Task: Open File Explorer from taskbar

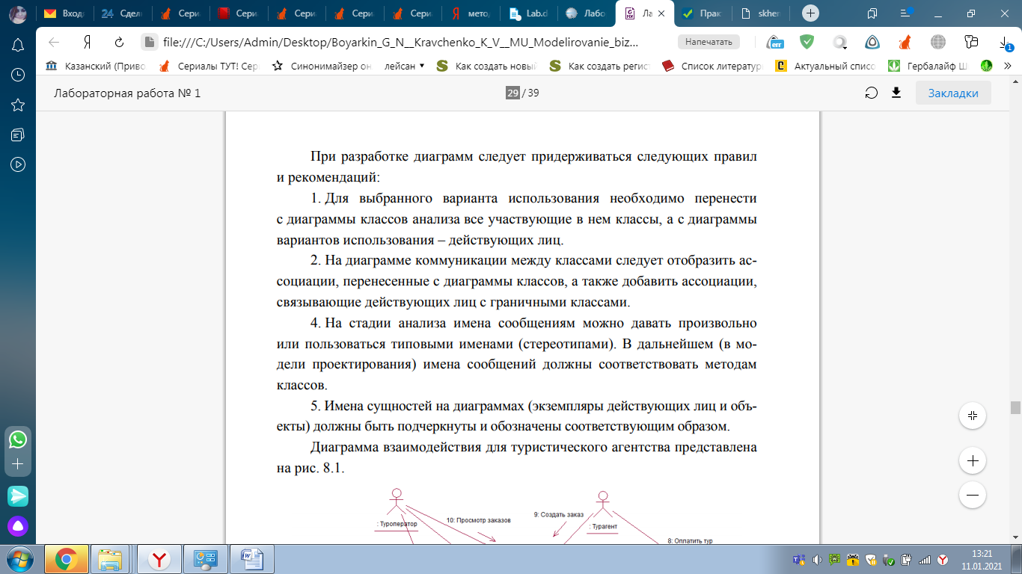Action: tap(111, 559)
